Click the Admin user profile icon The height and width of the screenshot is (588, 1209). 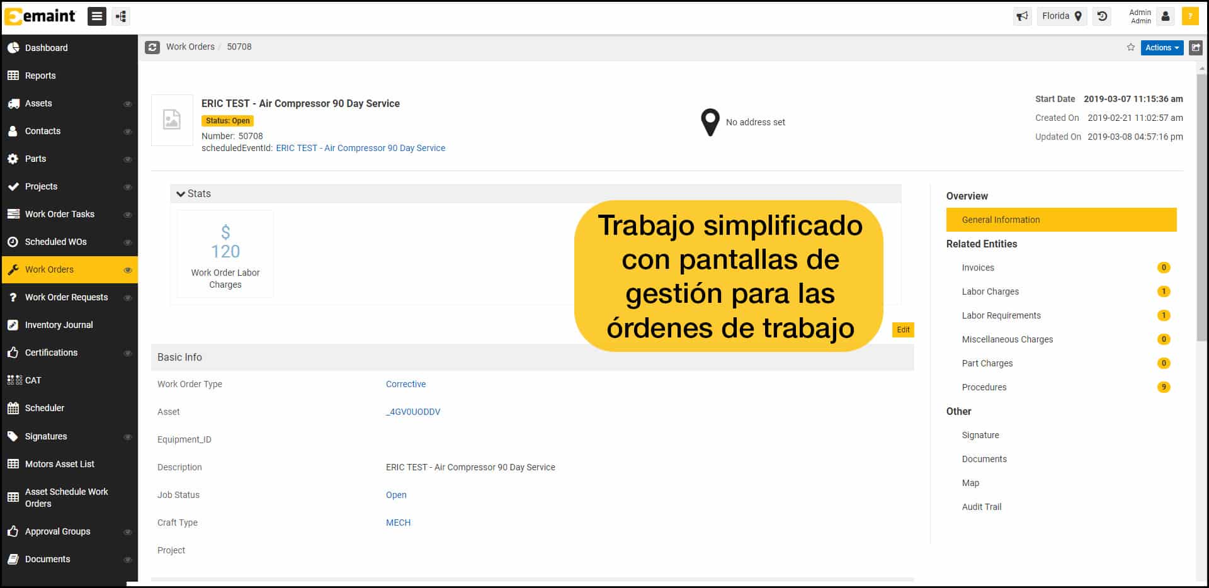1165,16
